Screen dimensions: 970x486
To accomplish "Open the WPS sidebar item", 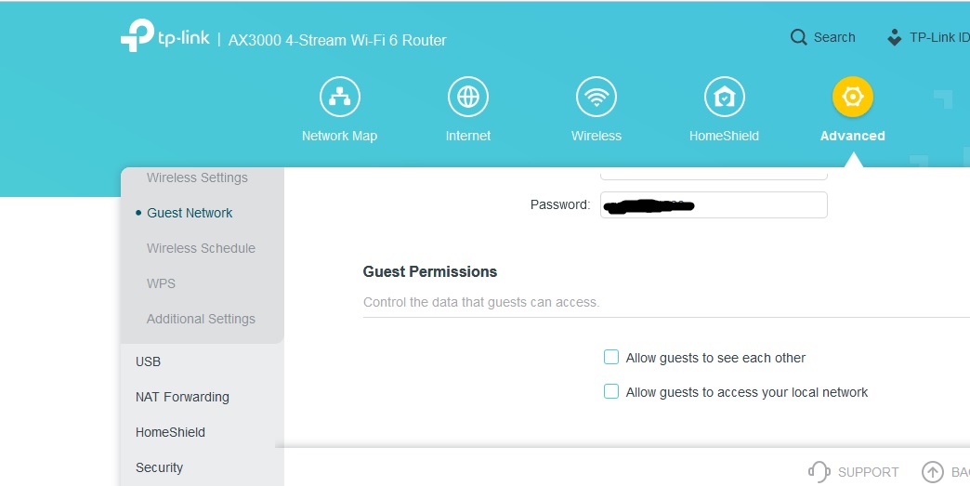I will tap(161, 283).
